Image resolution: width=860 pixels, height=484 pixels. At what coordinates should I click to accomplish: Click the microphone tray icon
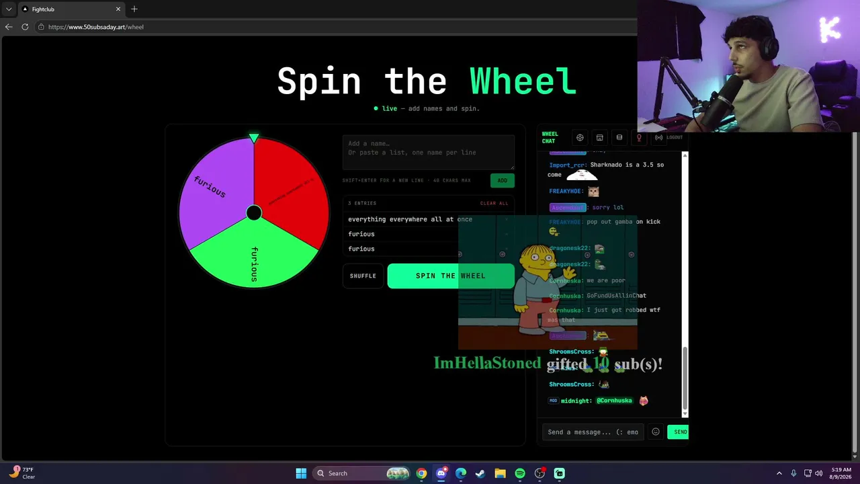(793, 473)
